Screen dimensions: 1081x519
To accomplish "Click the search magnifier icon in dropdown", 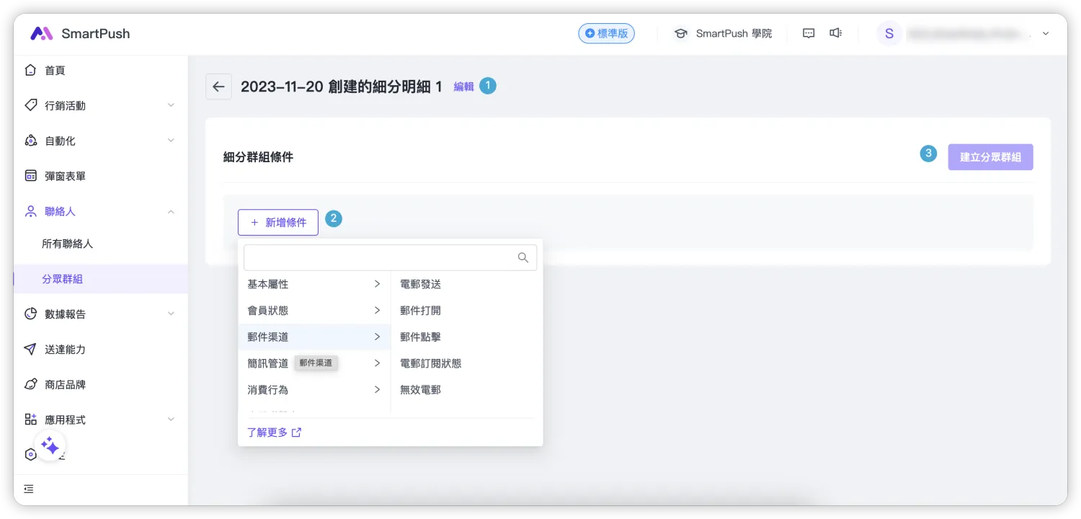I will click(523, 258).
